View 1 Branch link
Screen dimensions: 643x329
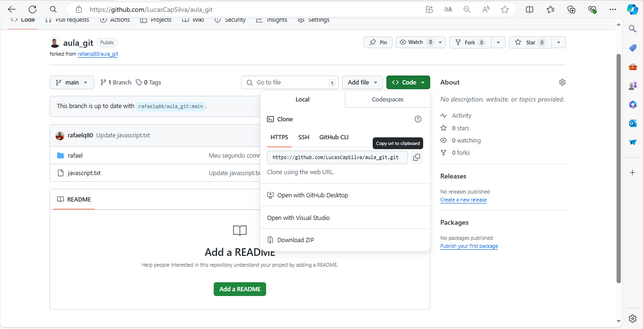116,82
